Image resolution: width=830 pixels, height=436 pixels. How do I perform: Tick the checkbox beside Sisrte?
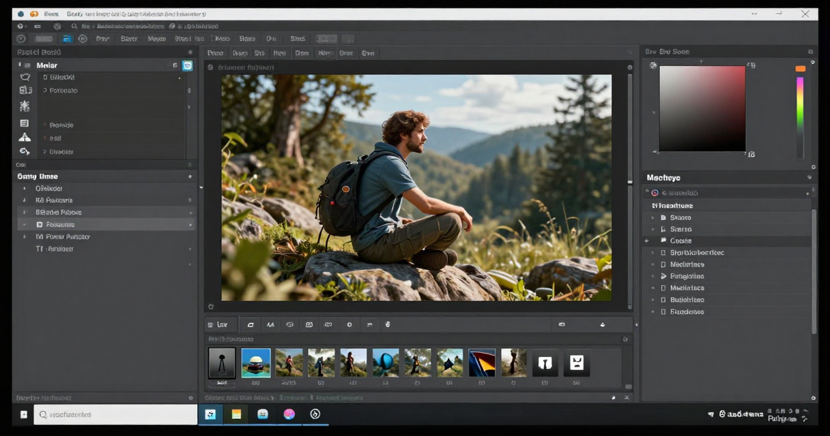(663, 229)
